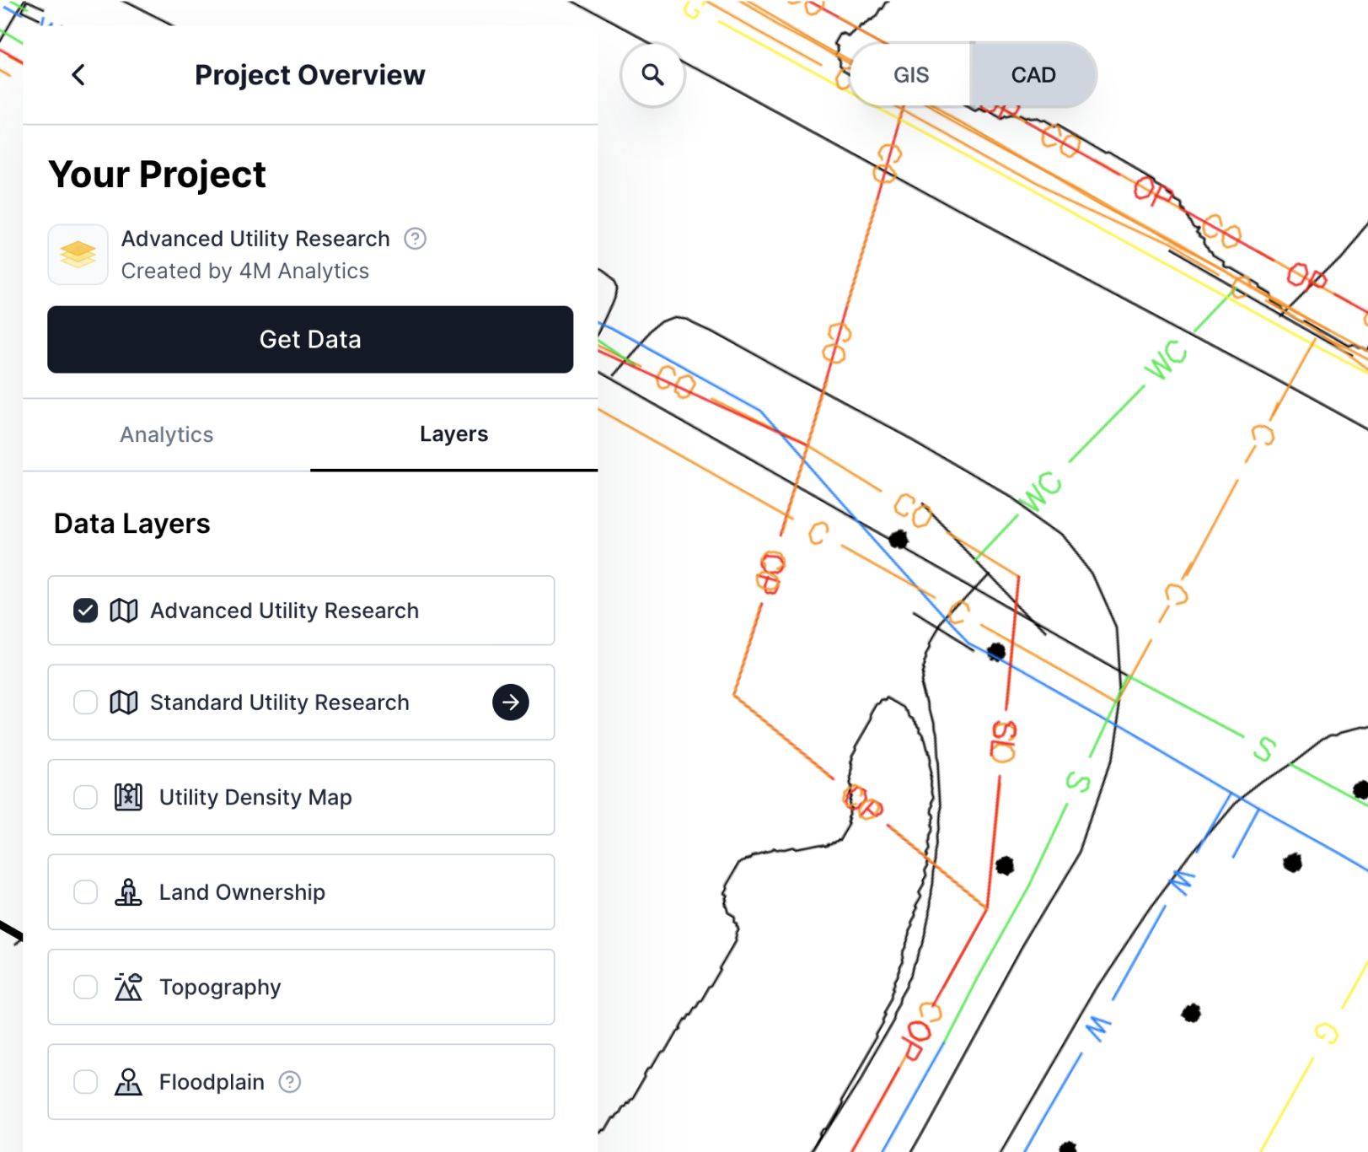Screen dimensions: 1368x1152
Task: Select the CAD toggle option
Action: tap(1033, 74)
